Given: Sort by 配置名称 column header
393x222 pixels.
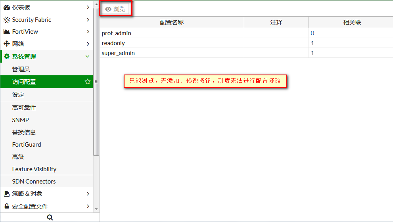Looking at the screenshot, I should [x=172, y=23].
